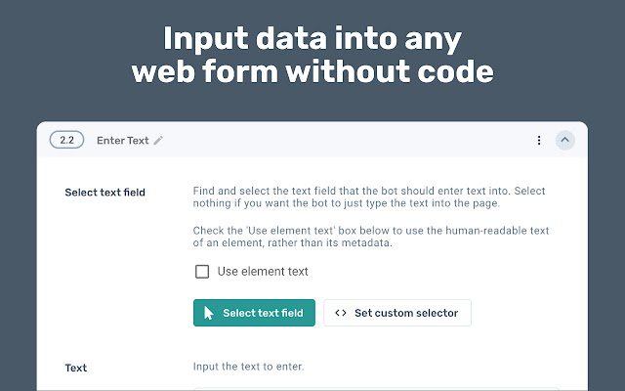Click the 'Use element text' checkbox label

tap(263, 272)
